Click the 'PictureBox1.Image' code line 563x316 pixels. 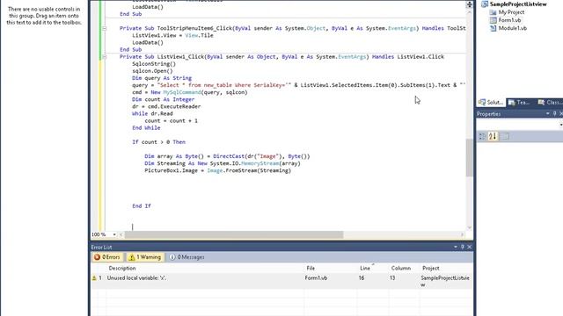coord(217,170)
